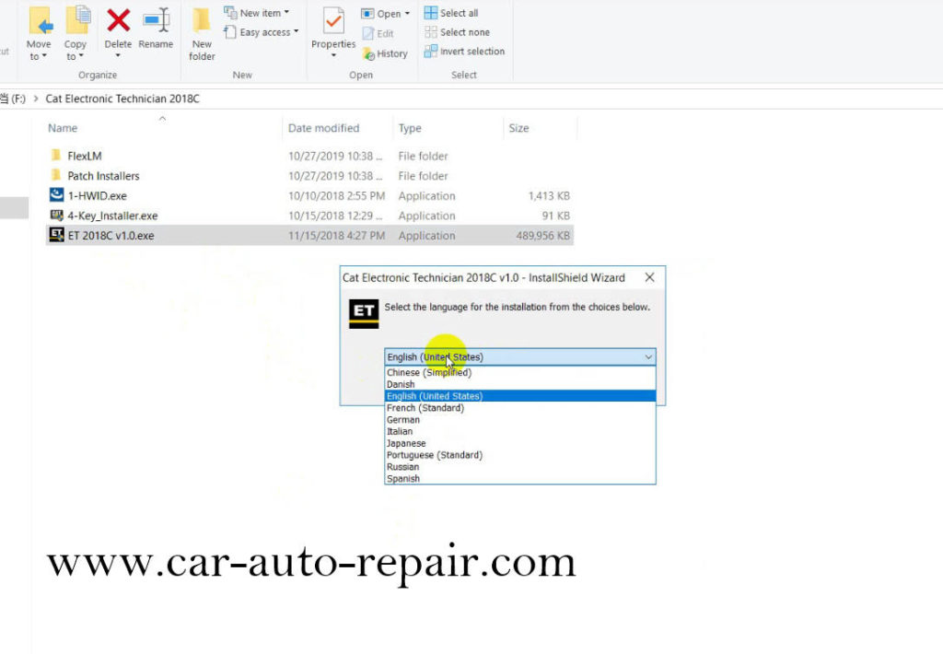Open the FlexLM folder

tap(84, 156)
